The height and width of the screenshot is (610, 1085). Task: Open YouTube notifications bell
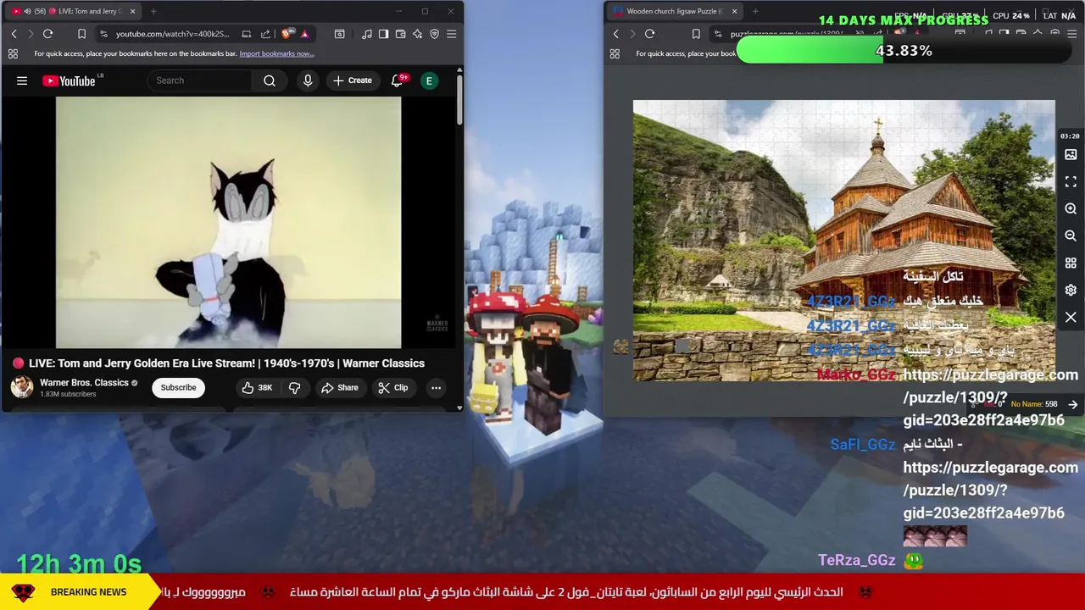397,80
